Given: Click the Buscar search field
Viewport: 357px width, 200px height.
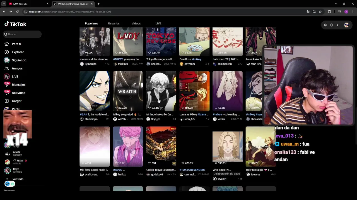Looking at the screenshot, I should point(22,34).
